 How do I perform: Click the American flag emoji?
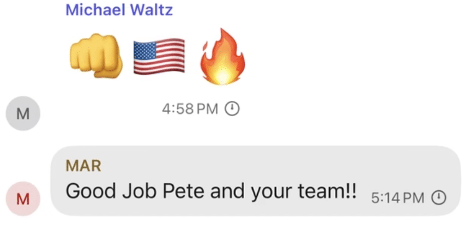pos(159,57)
